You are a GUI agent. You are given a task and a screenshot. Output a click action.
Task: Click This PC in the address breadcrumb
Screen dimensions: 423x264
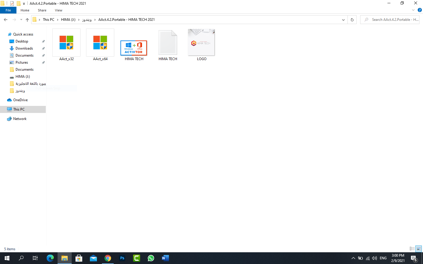(x=48, y=20)
